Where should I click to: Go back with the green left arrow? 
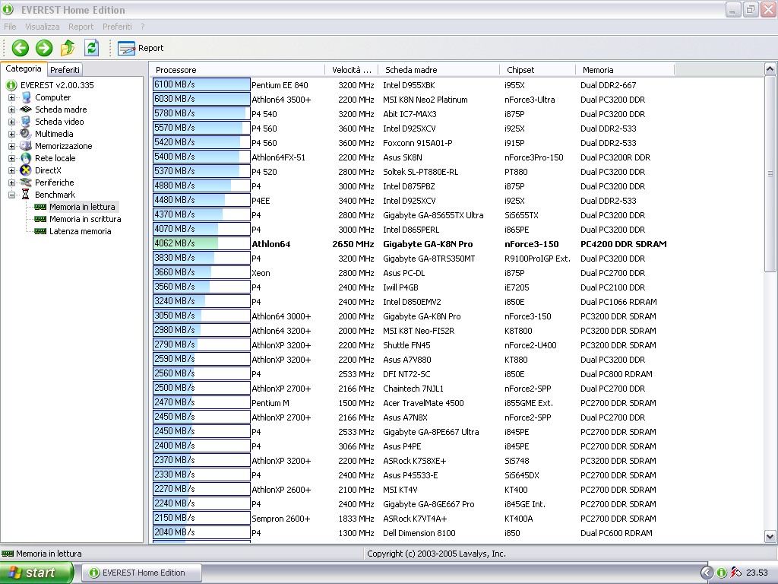click(21, 48)
